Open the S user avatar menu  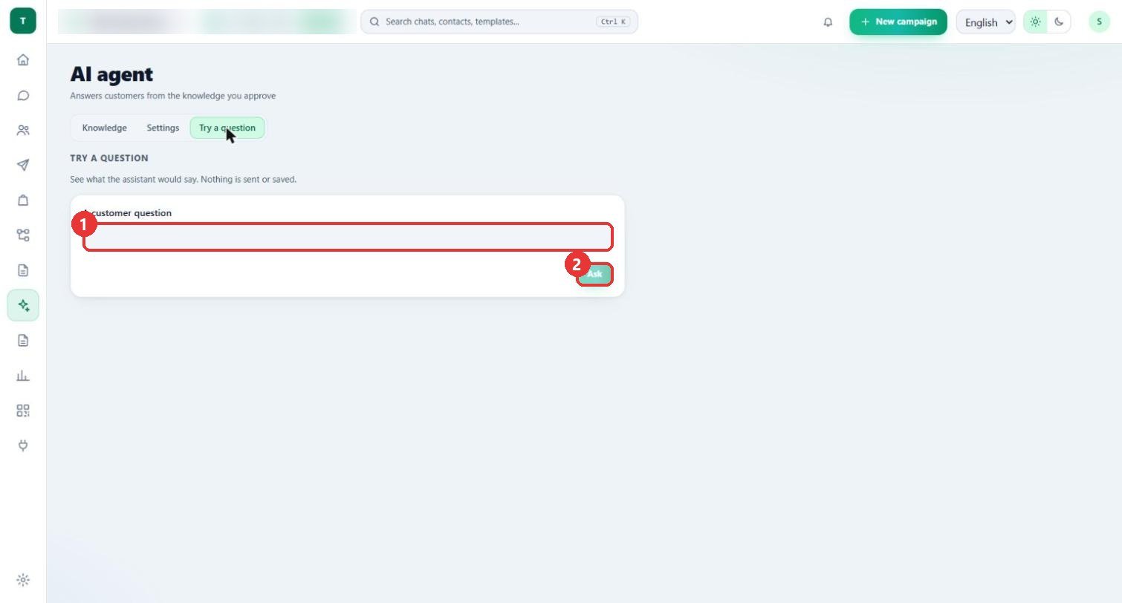pos(1099,22)
